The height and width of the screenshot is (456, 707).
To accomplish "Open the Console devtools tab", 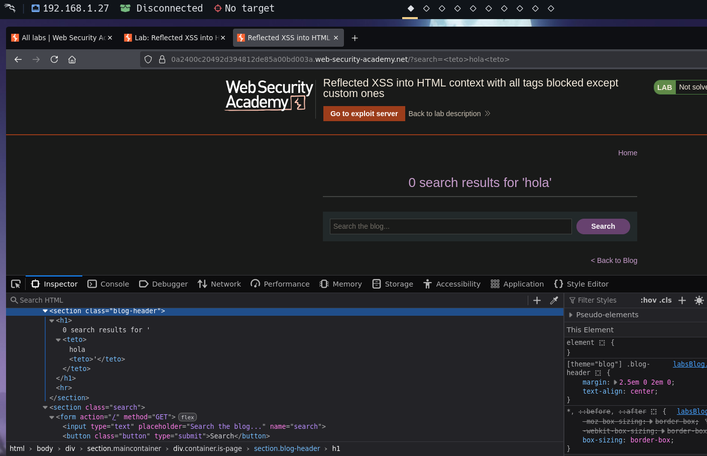I will 108,284.
